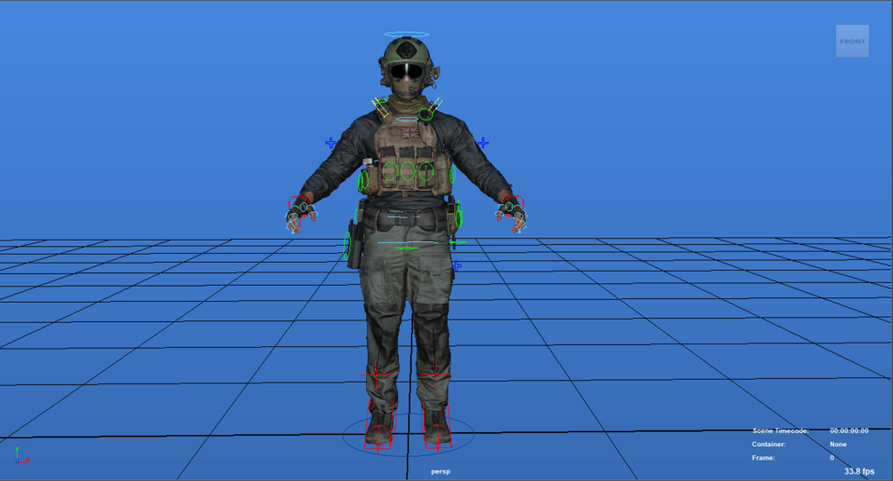Select the green ellipse on screen-left vest side pouch
The width and height of the screenshot is (893, 481).
(363, 181)
